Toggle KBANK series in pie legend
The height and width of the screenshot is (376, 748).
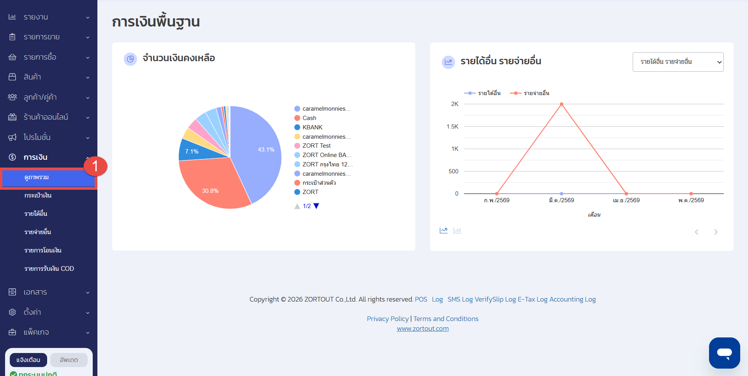(309, 127)
